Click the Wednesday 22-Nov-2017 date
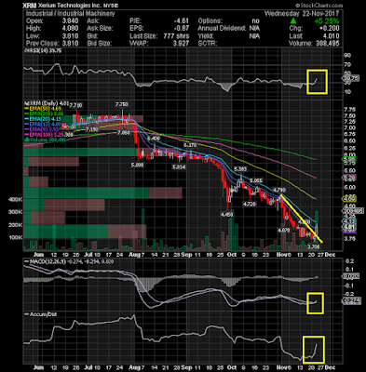This screenshot has width=366, height=372. point(302,13)
